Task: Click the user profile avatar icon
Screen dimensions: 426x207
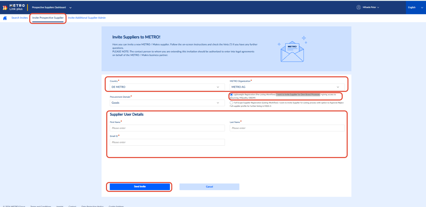Action: click(359, 7)
